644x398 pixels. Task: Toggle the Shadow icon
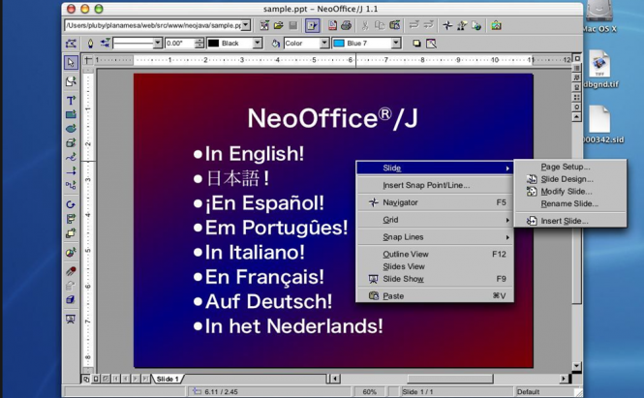click(416, 44)
